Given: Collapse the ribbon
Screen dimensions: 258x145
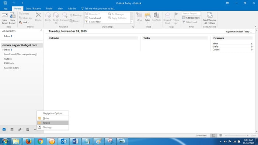Looking at the screenshot, I should click(255, 27).
